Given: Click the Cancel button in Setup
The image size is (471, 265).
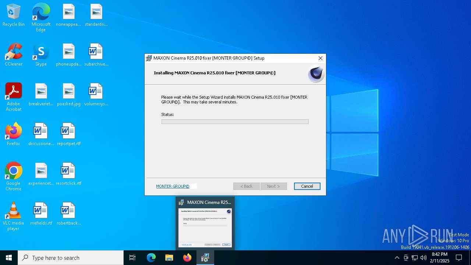Looking at the screenshot, I should pyautogui.click(x=307, y=186).
